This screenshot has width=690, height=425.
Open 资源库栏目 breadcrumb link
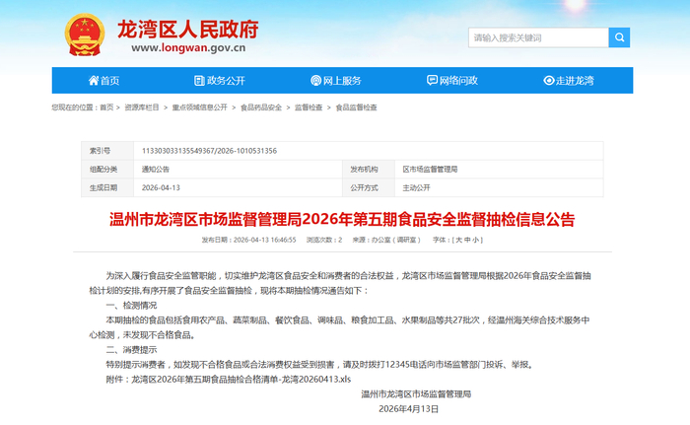pyautogui.click(x=142, y=107)
